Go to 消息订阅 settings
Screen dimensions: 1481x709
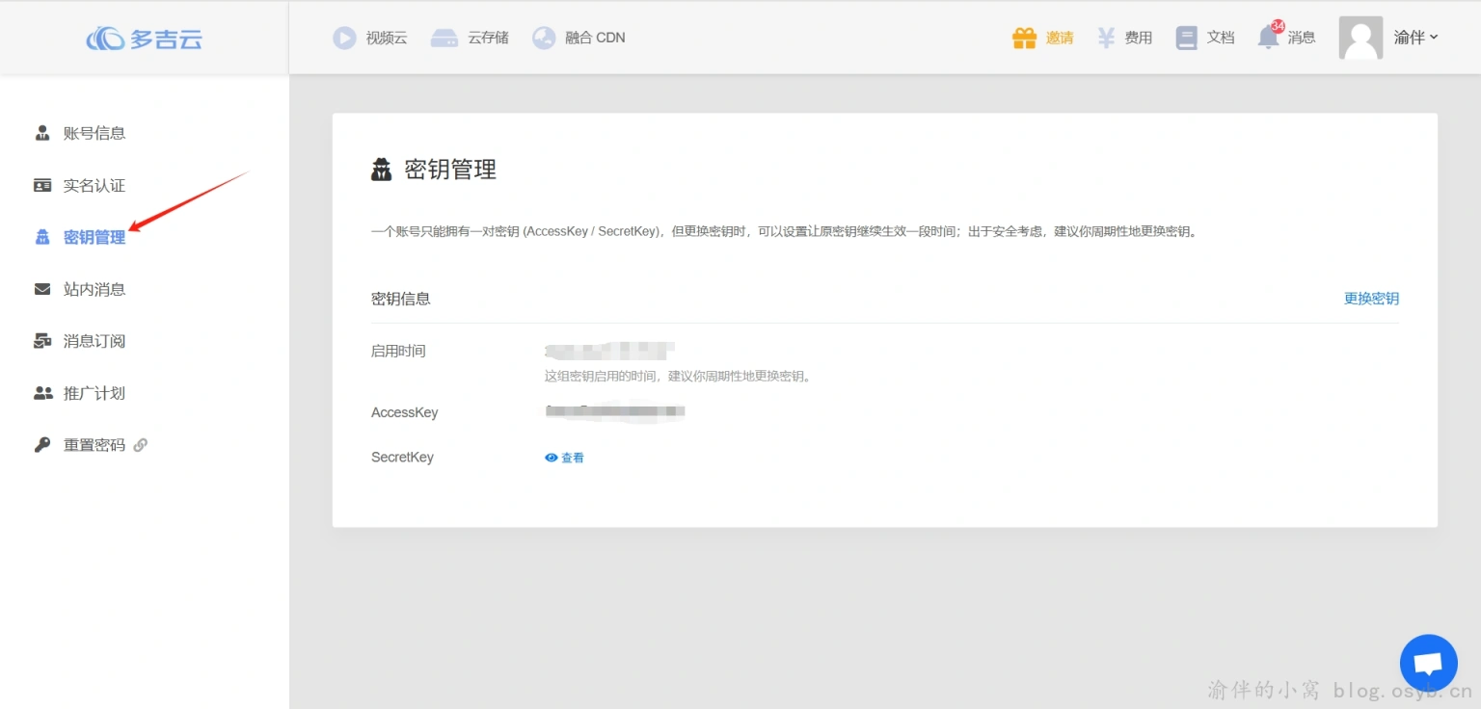[94, 341]
